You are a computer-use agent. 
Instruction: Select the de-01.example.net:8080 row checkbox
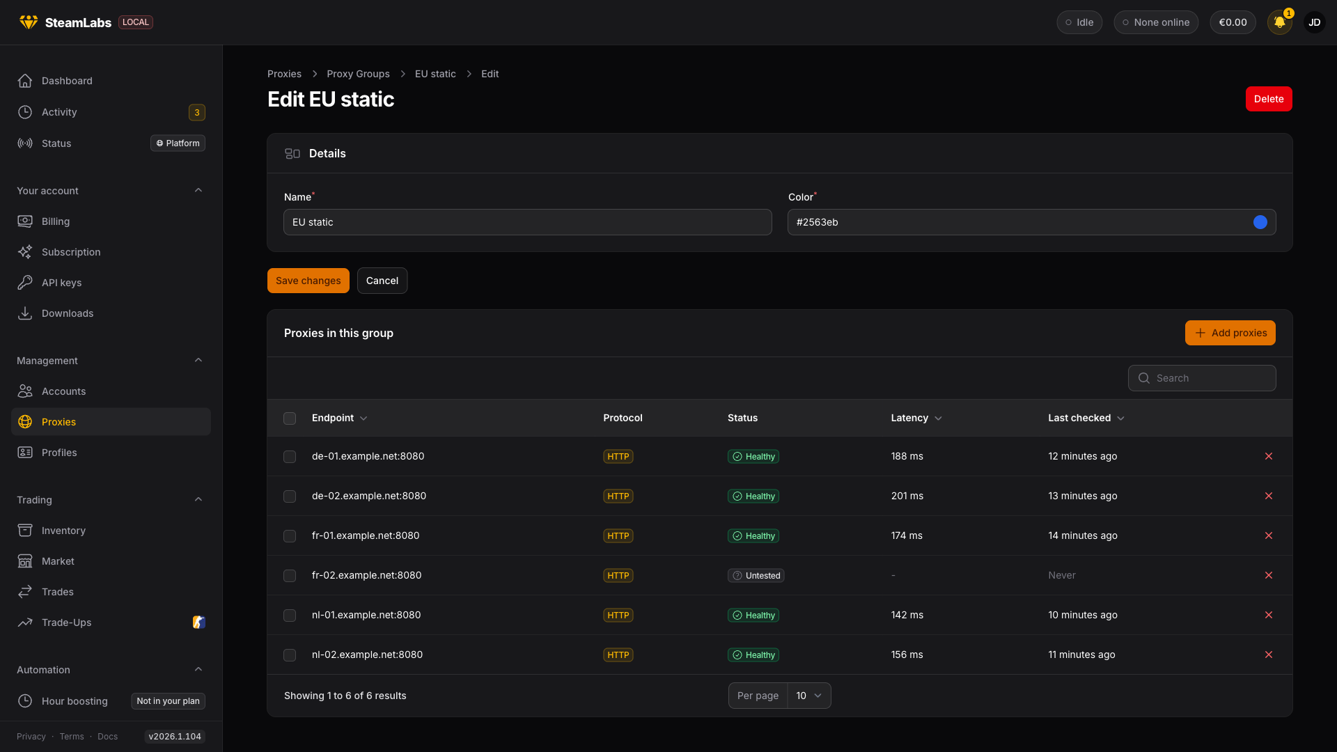click(290, 457)
